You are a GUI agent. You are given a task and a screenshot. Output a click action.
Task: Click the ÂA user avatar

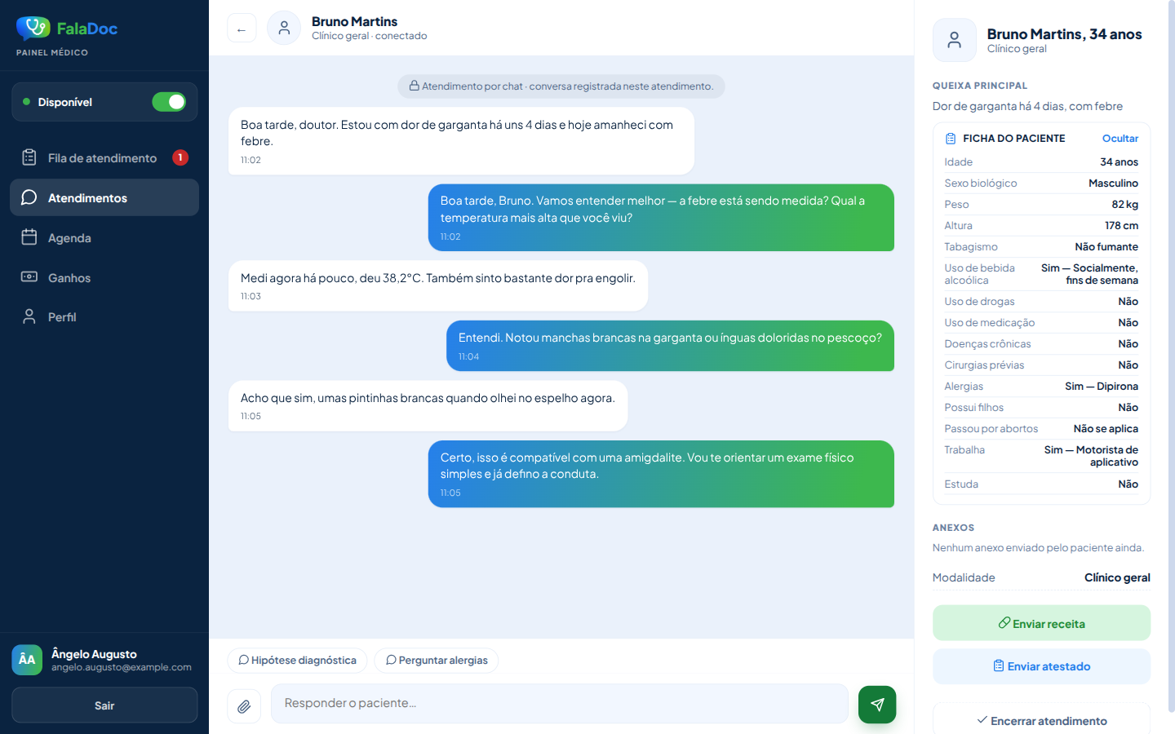coord(27,660)
